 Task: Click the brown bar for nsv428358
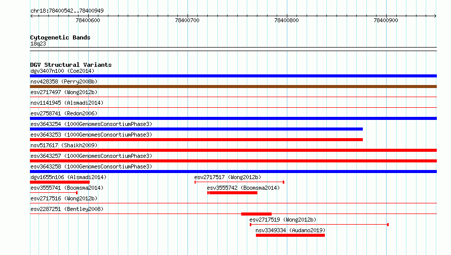(x=233, y=87)
